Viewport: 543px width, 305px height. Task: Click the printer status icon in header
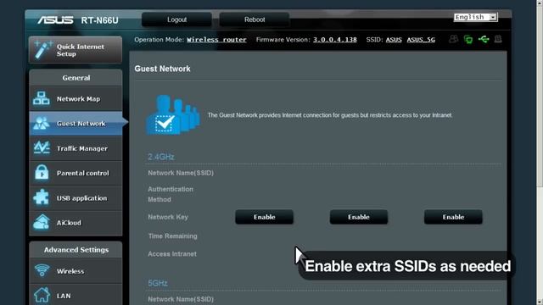tap(498, 39)
